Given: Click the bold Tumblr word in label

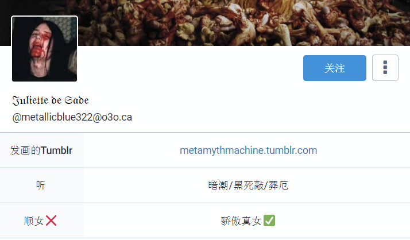Looking at the screenshot, I should tap(56, 150).
